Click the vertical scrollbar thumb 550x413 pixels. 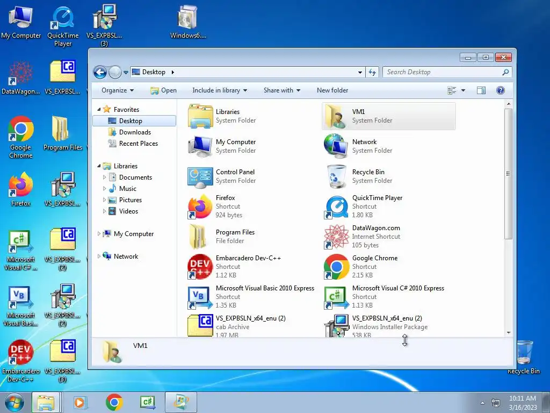click(x=508, y=174)
